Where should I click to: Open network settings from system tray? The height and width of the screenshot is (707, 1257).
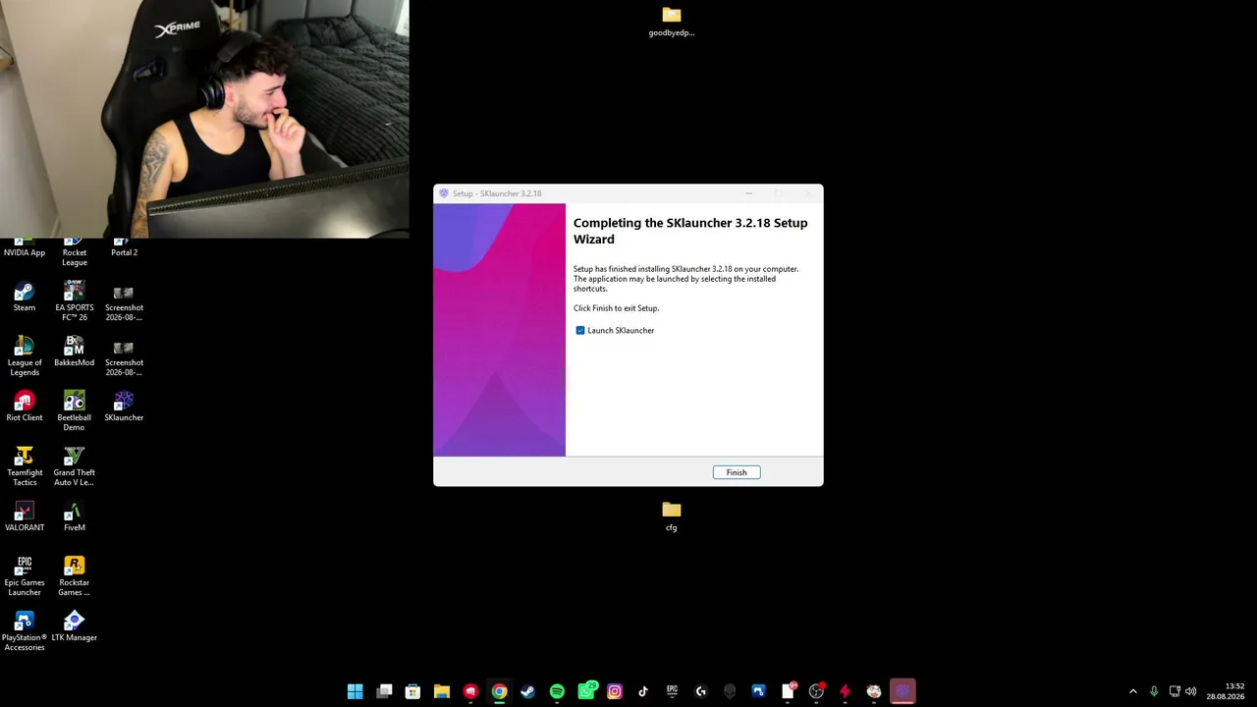point(1175,691)
